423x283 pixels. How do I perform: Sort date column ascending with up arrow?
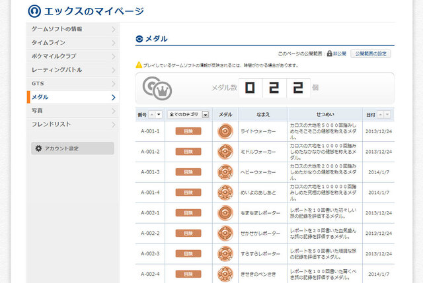click(381, 115)
